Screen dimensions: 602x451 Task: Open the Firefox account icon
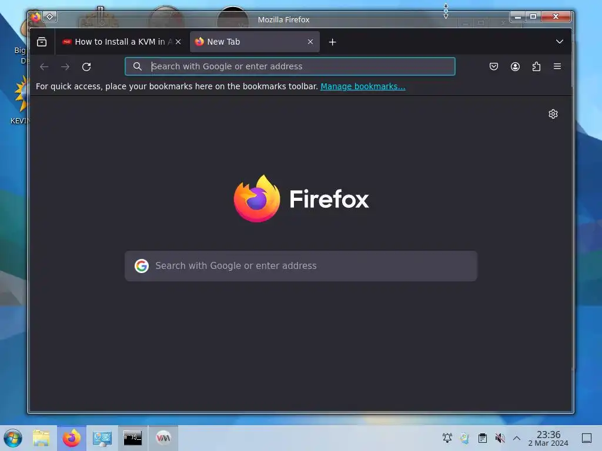pos(515,67)
